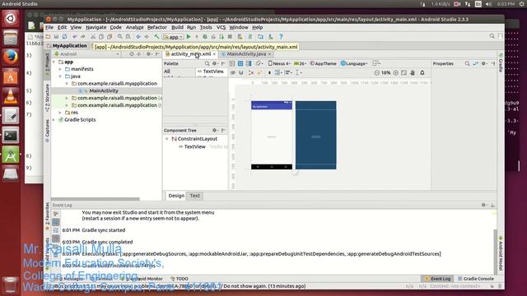527x296 pixels.
Task: Click the Properties panel search icon
Action: [x=467, y=63]
